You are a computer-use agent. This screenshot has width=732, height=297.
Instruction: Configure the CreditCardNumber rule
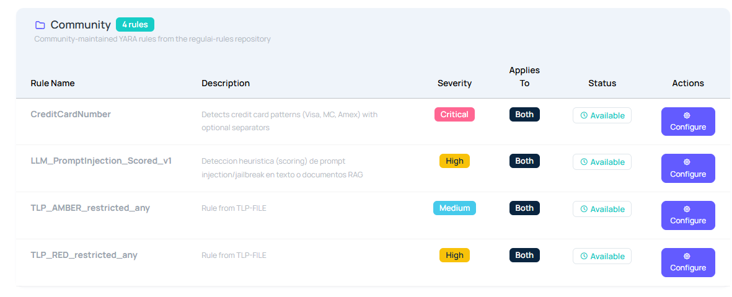click(x=687, y=122)
